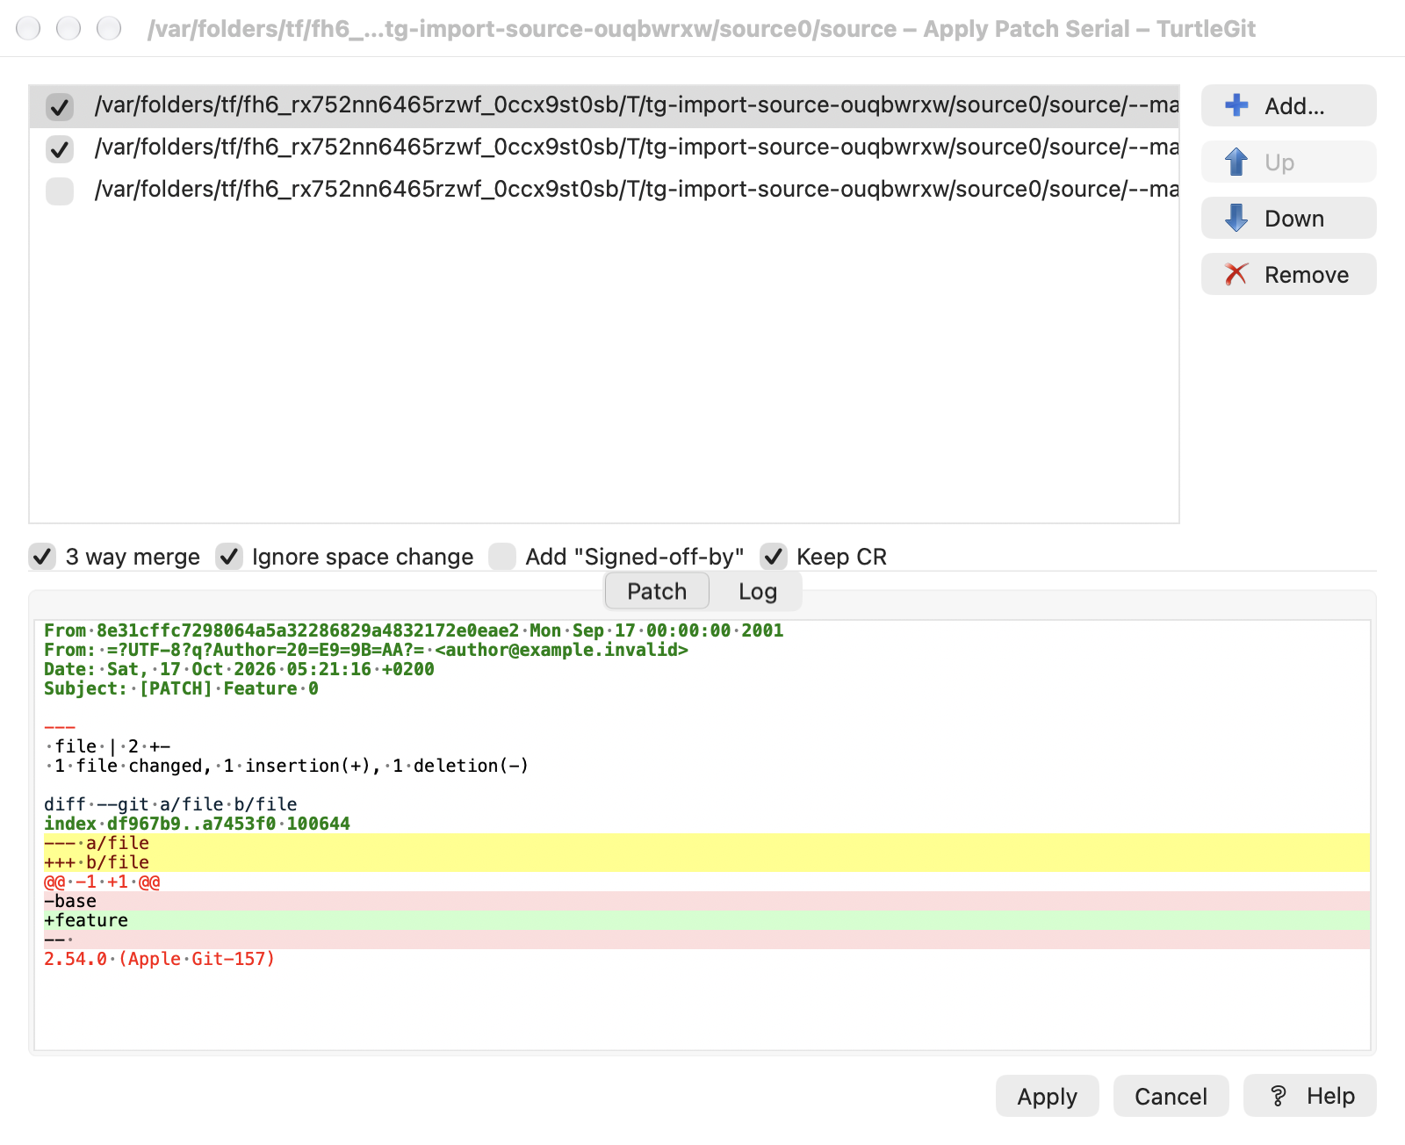Screen dimensions: 1405x1145
Task: Click the Cancel button
Action: point(1171,1096)
